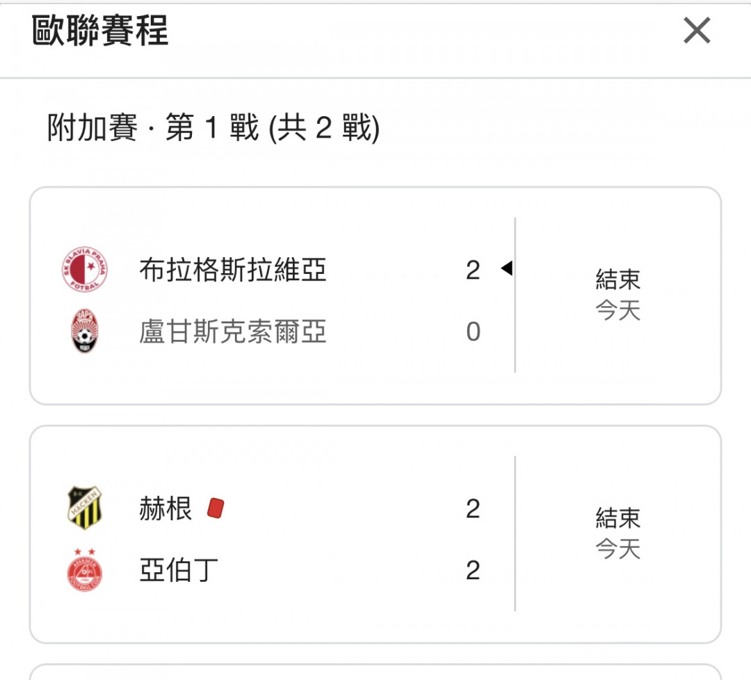Open the 盧甘斯克索爾亞 team name
Screen dimensions: 751x680
tap(233, 332)
